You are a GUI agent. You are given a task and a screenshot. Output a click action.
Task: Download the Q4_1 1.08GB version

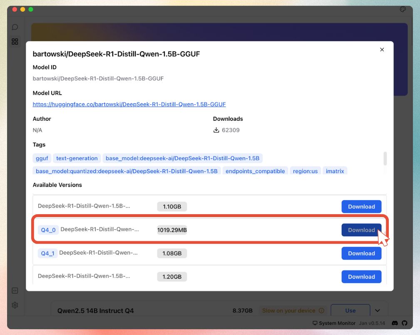pyautogui.click(x=361, y=253)
